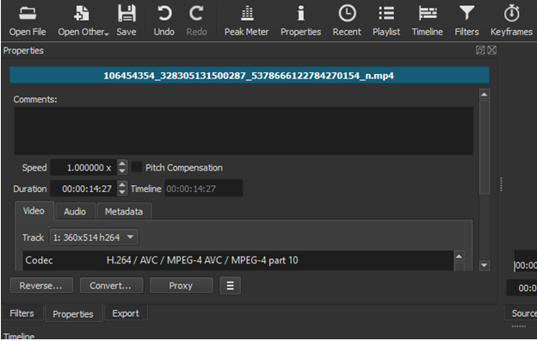Open the Playlist panel
Screen dimensions: 537x341
tap(386, 21)
